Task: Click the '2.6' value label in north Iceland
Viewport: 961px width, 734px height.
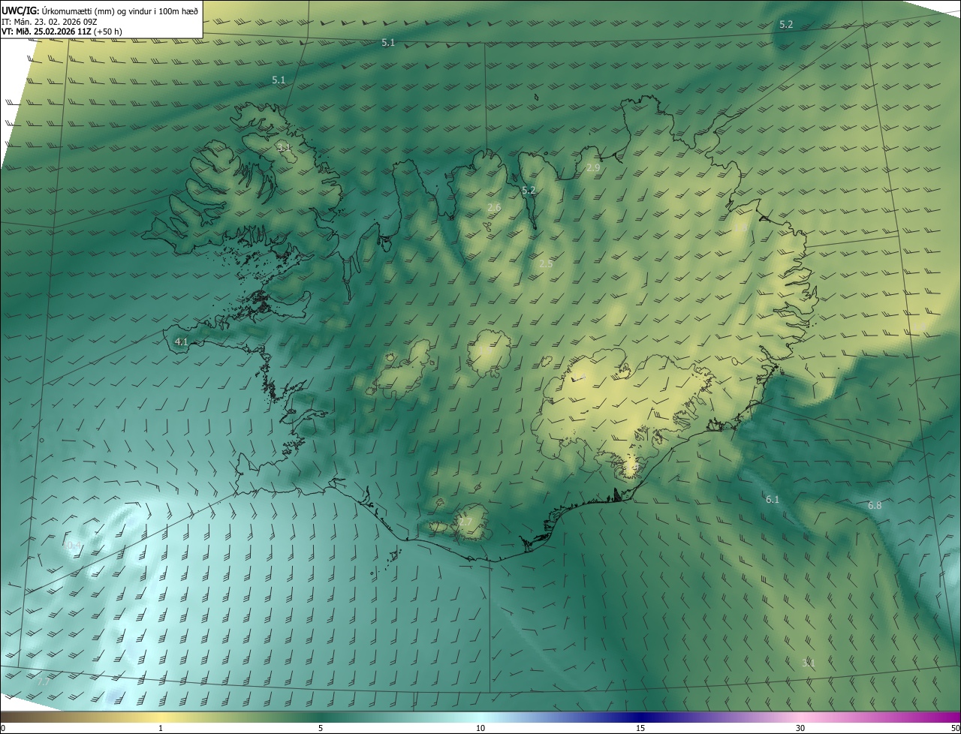Action: tap(494, 207)
